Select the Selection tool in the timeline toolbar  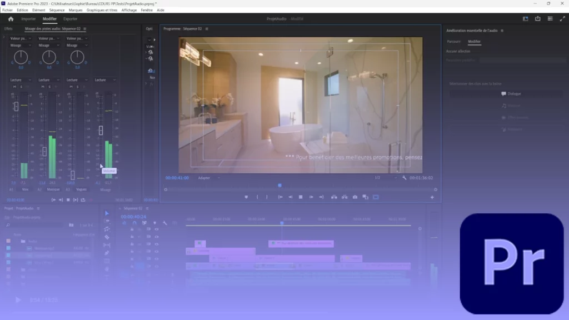(107, 213)
